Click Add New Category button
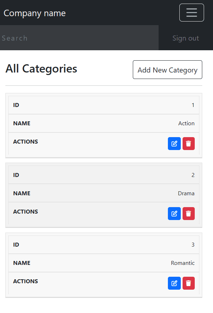 [x=168, y=70]
